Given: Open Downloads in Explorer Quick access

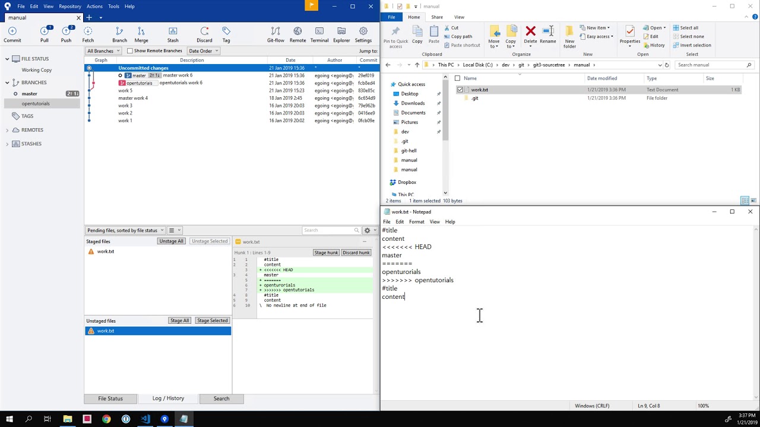Looking at the screenshot, I should 413,103.
